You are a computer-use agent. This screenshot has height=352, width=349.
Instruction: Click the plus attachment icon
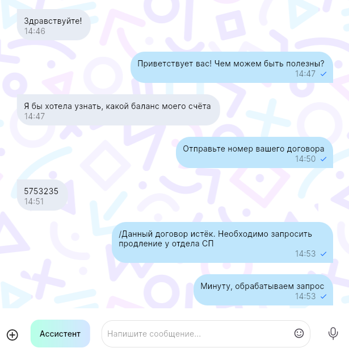(x=12, y=335)
